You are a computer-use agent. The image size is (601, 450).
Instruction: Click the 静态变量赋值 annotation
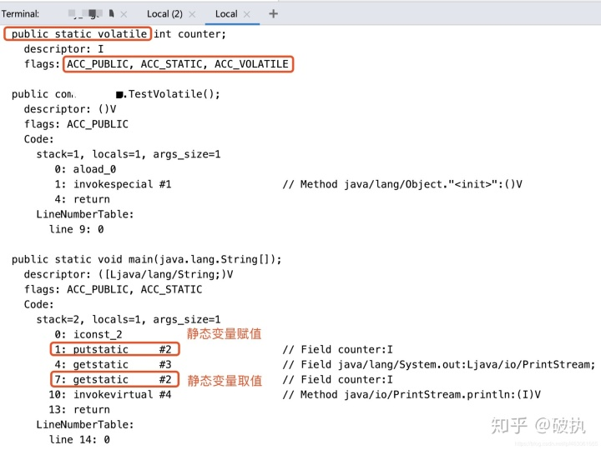click(x=224, y=333)
